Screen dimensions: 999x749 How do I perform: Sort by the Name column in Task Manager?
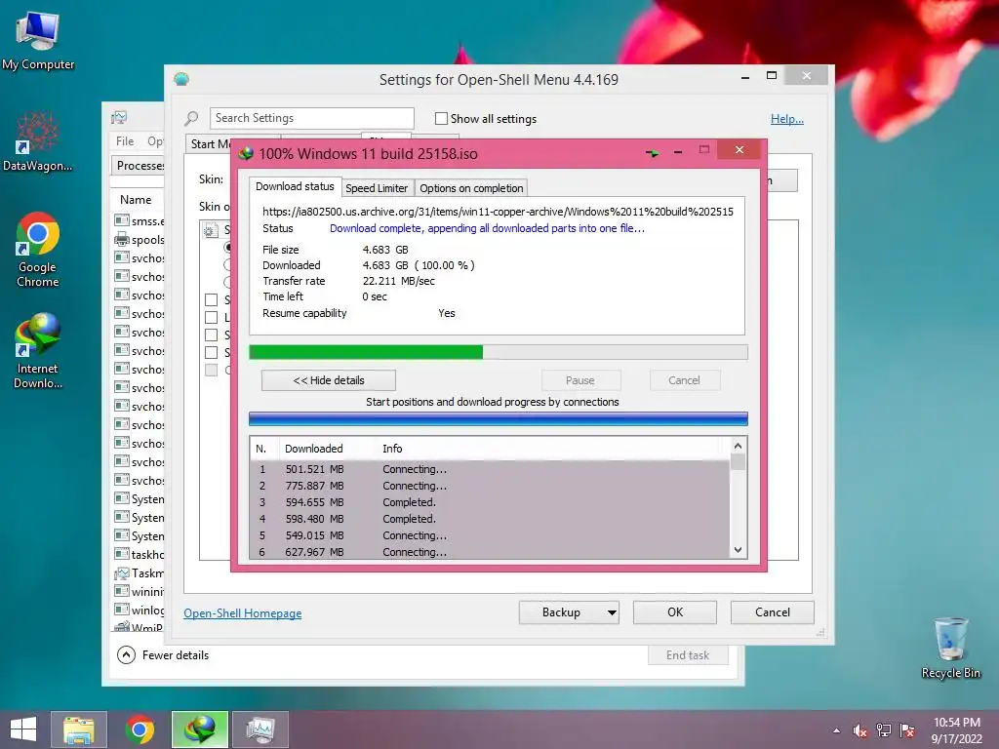pyautogui.click(x=136, y=199)
